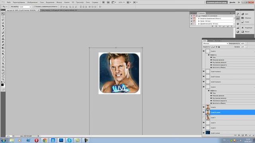Viewport: 255px width, 143px height.
Task: Click the link layers icon in the Layers panel
Action: point(235,135)
